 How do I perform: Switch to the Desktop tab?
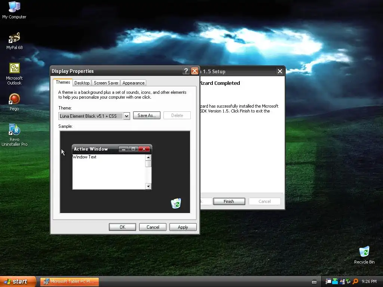pyautogui.click(x=82, y=83)
